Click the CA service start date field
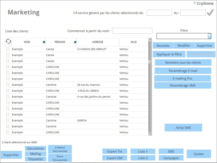Screen dimensions: 217x163 click(159, 13)
